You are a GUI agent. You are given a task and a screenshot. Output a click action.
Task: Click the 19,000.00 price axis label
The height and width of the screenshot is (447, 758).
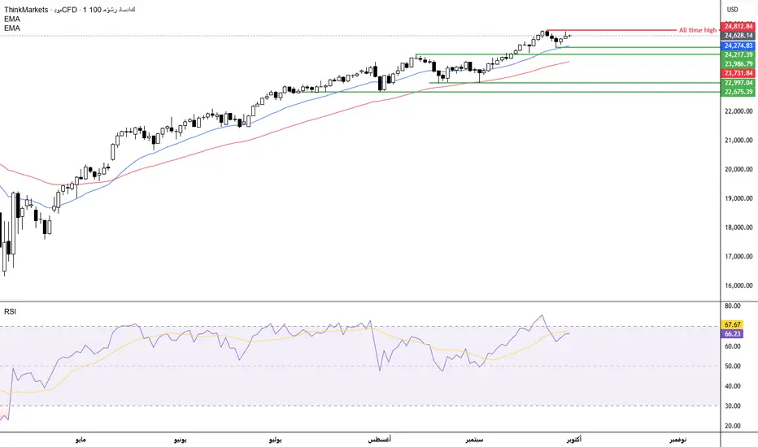click(x=738, y=198)
